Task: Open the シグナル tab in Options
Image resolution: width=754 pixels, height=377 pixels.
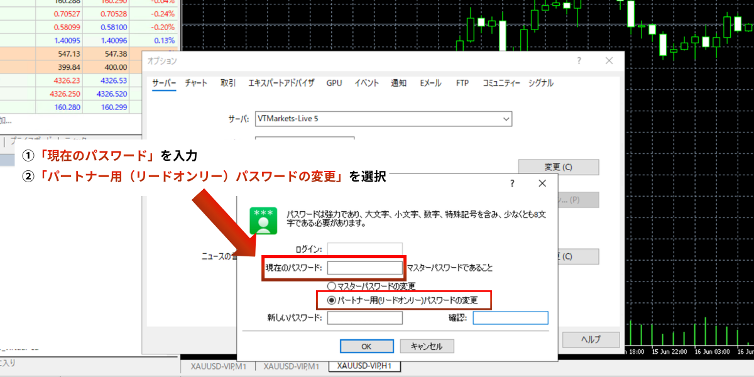Action: [541, 83]
